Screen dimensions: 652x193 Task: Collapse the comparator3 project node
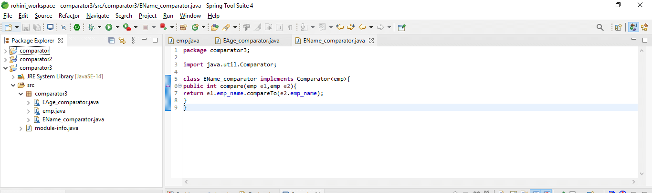[x=5, y=68]
